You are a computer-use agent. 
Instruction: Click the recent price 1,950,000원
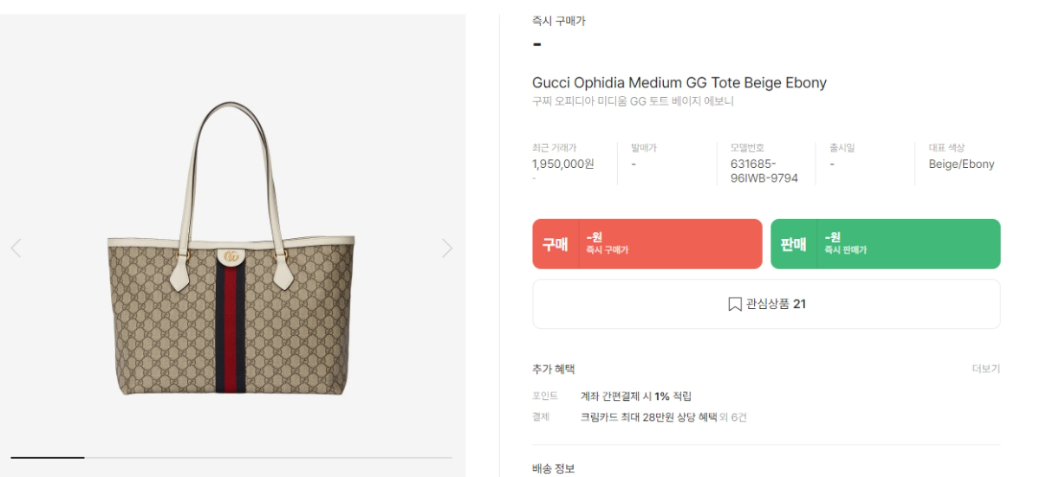[x=562, y=164]
